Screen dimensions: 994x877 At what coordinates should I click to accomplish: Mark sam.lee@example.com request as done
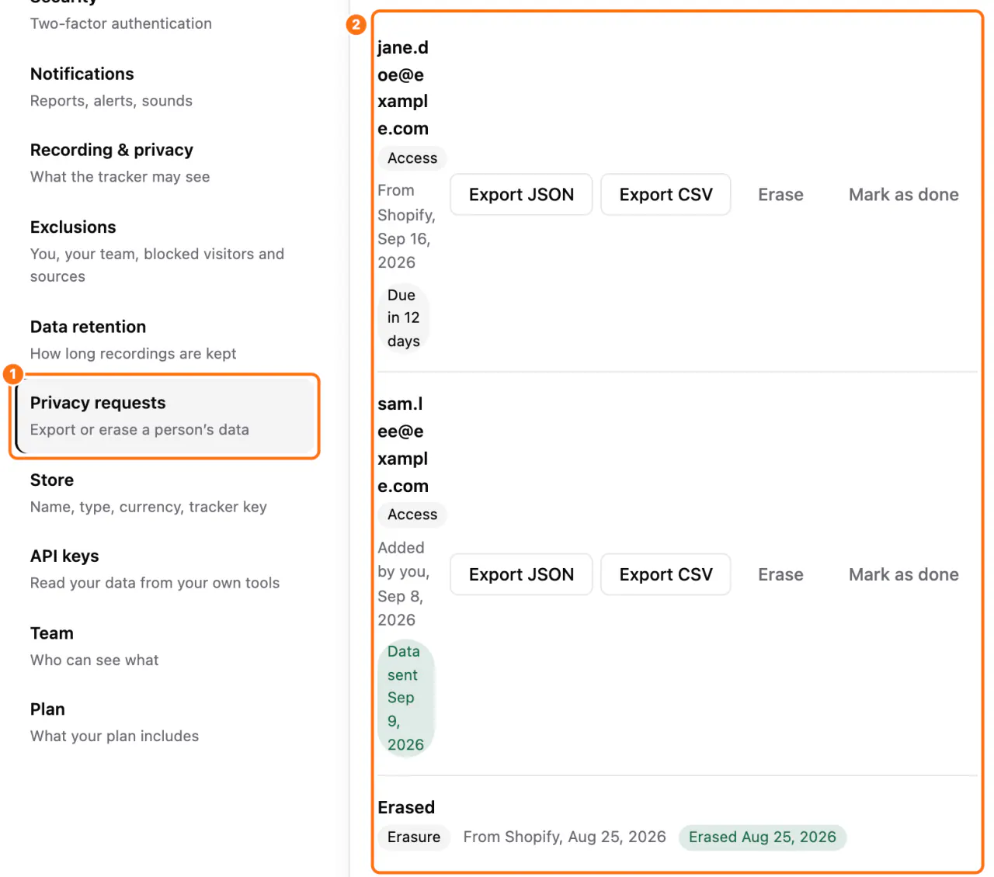point(903,574)
